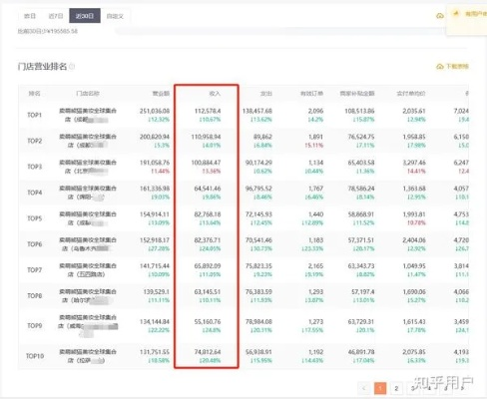Click the cloud download icon at the top right
This screenshot has height=399, width=487.
click(x=440, y=16)
